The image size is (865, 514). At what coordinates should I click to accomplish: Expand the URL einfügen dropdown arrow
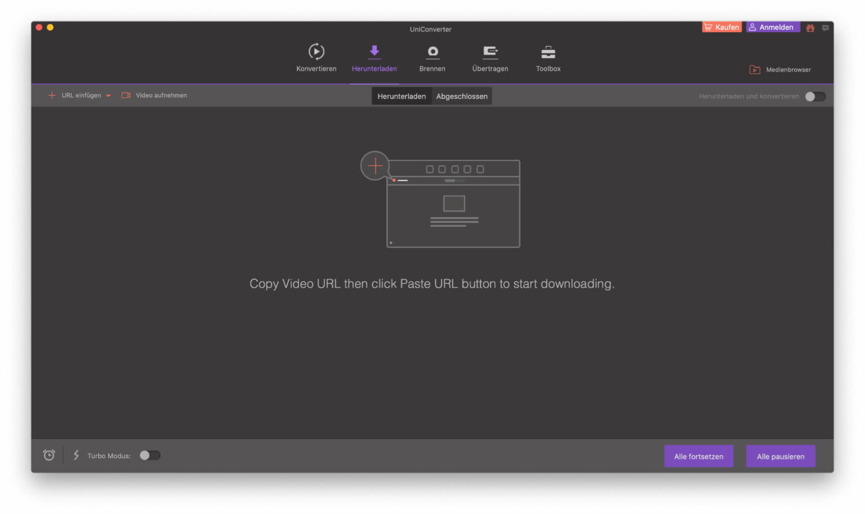108,96
